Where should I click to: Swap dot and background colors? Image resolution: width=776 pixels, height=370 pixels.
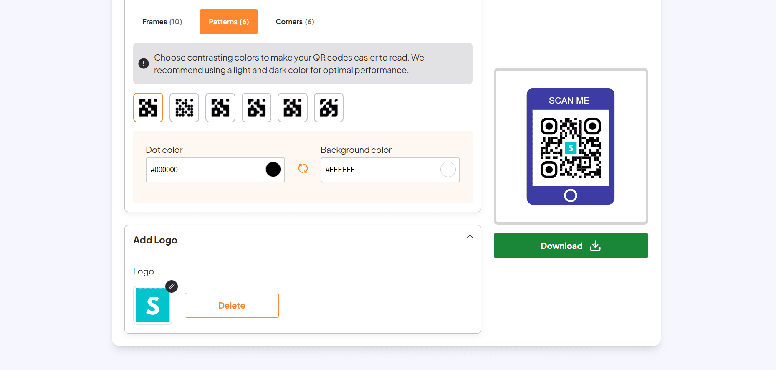pos(303,169)
